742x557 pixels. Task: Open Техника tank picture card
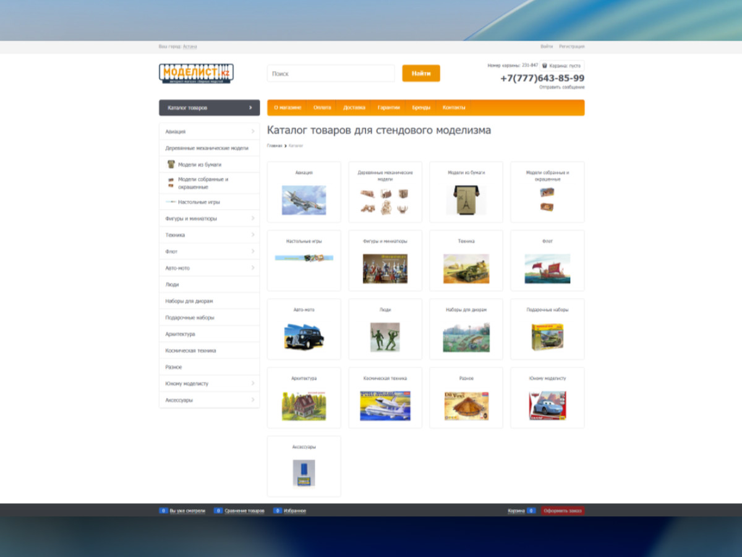(x=466, y=269)
